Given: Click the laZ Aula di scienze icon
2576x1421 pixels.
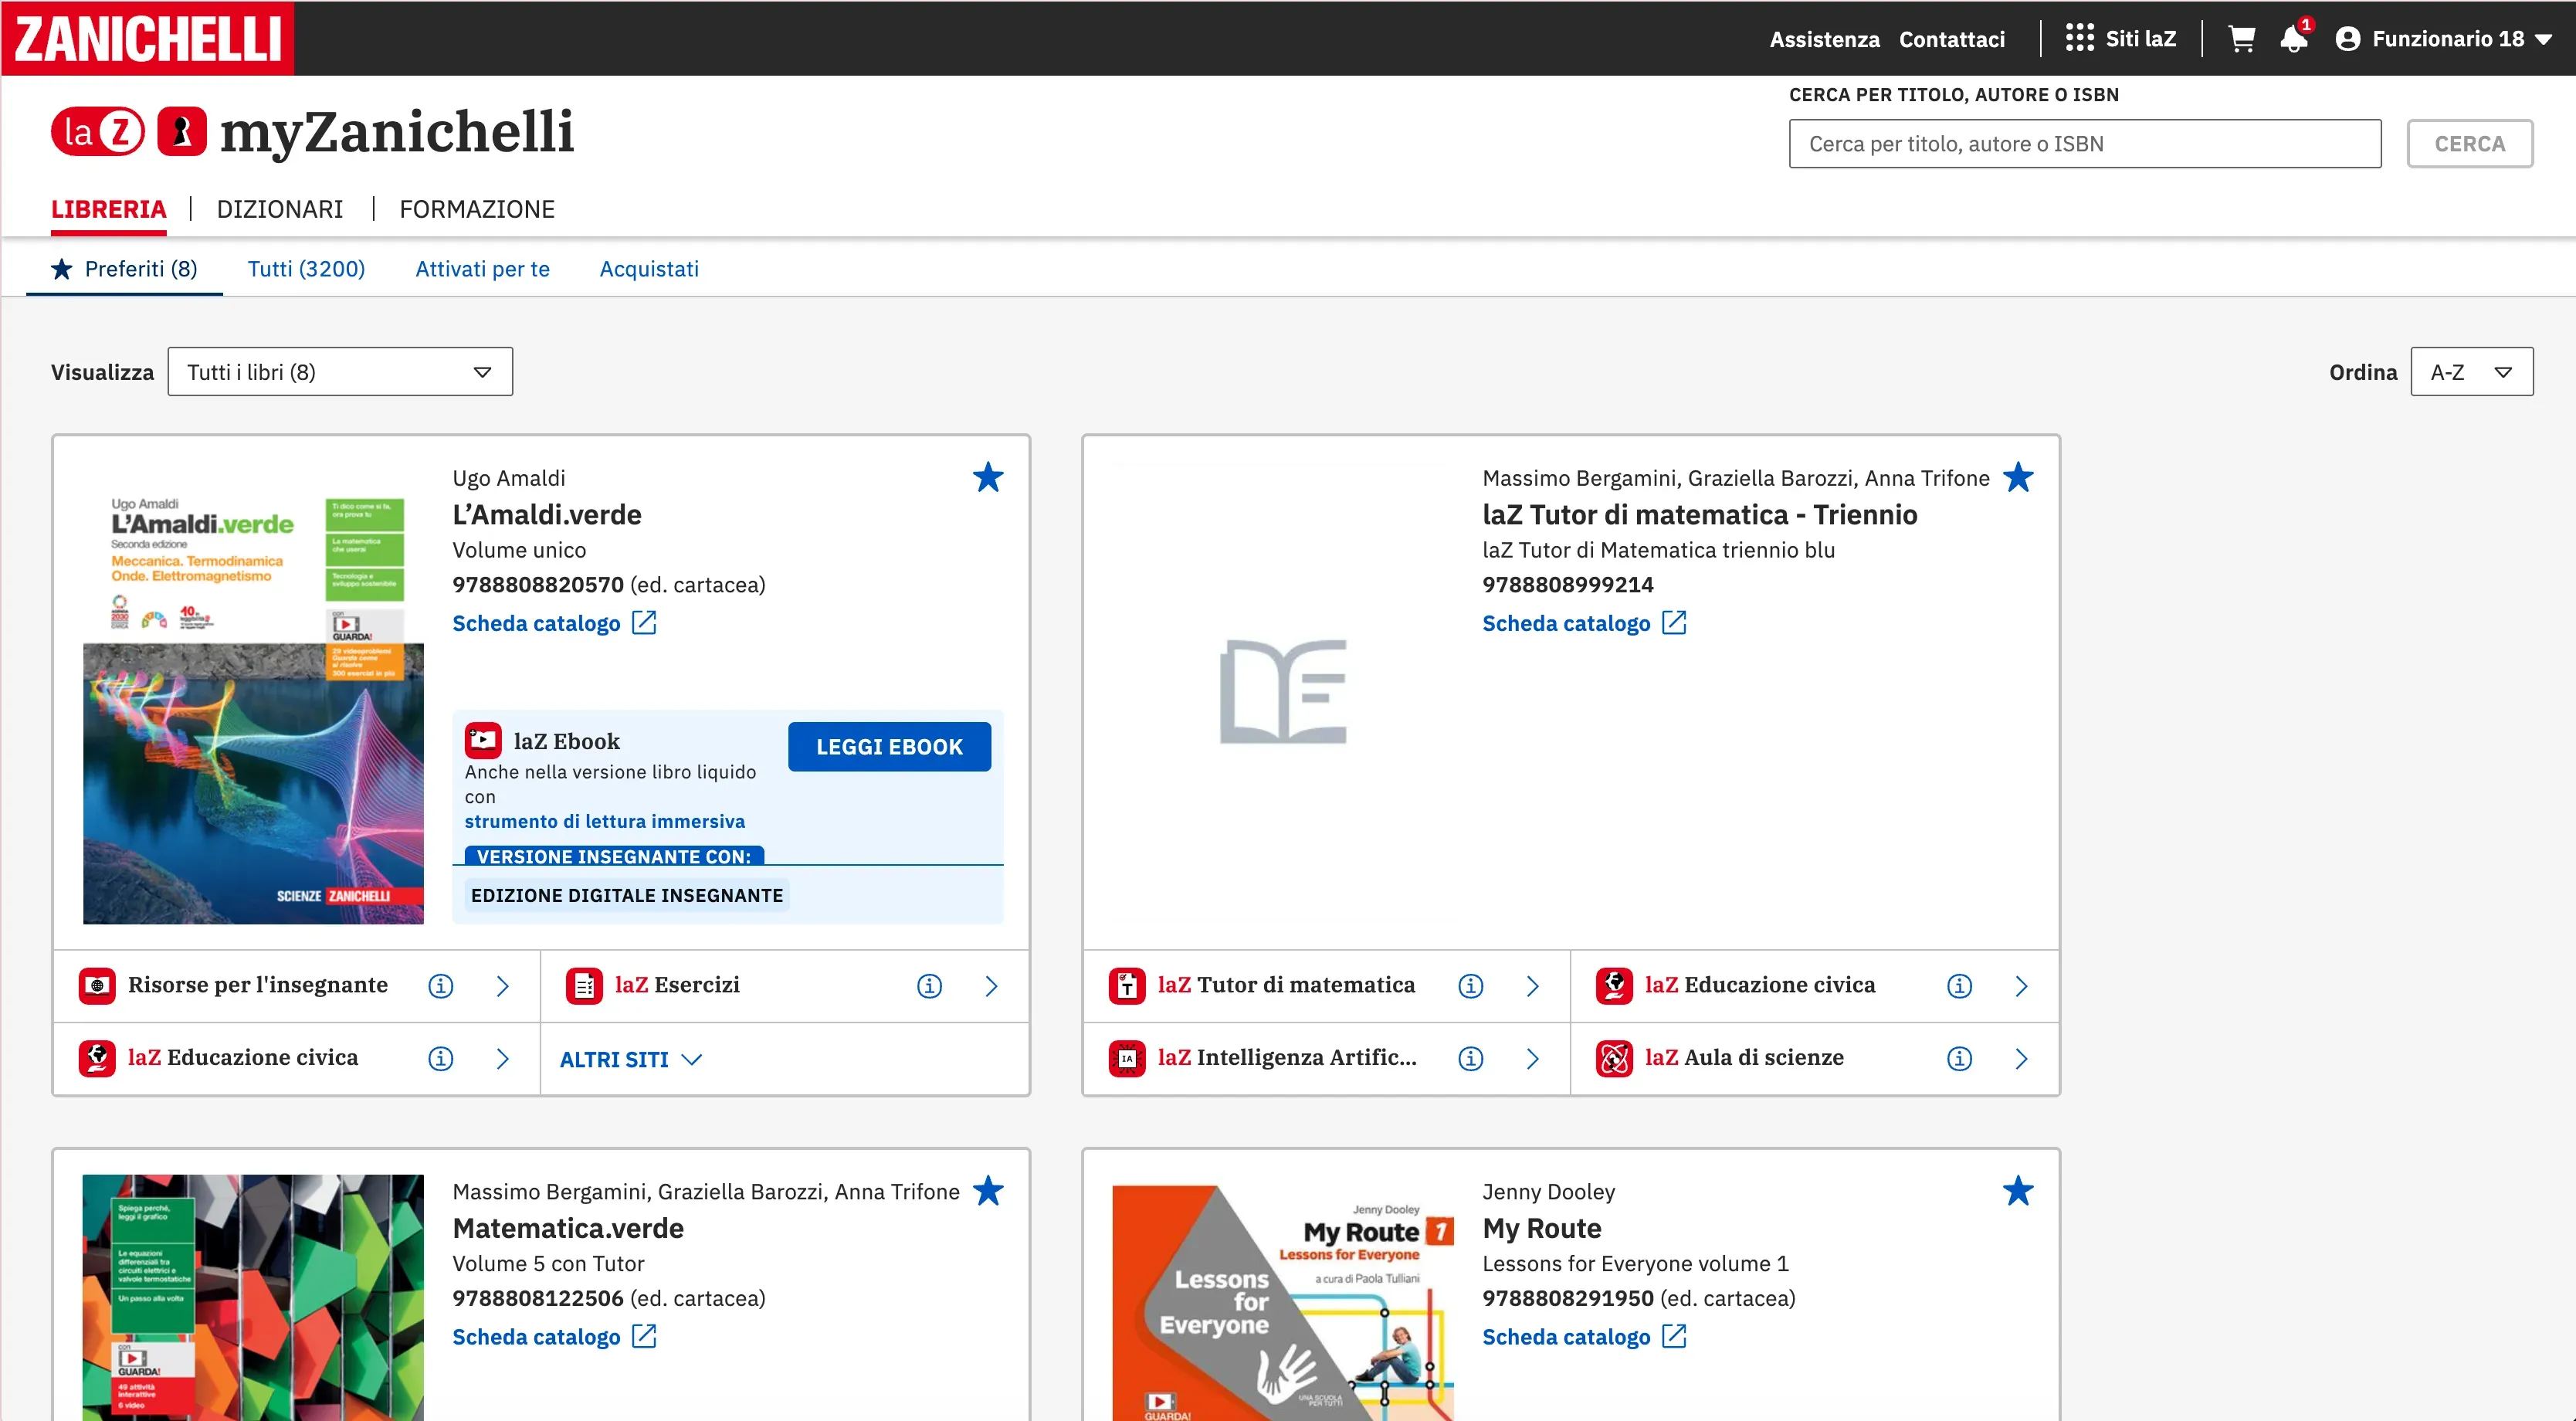Looking at the screenshot, I should [1614, 1058].
